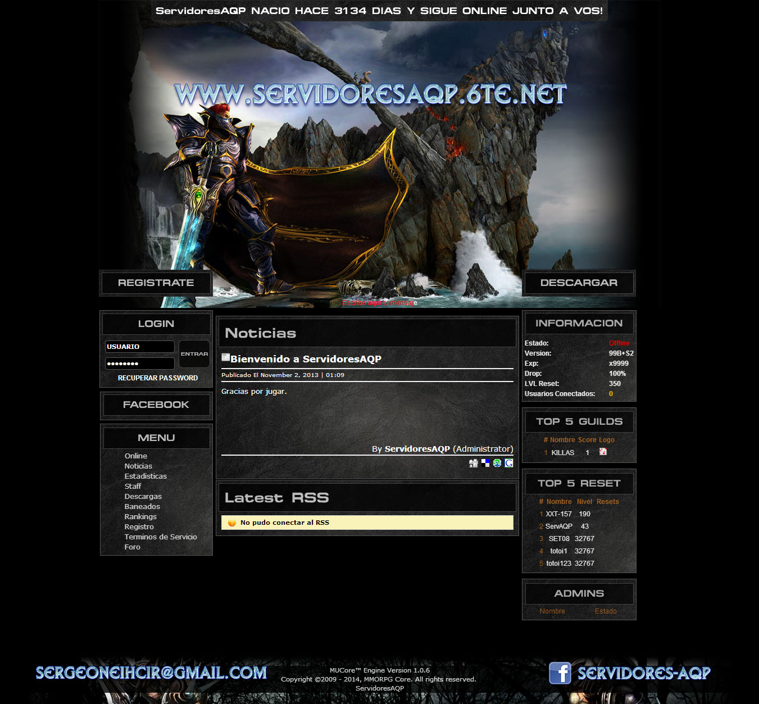Click the No pudo conectar al RSS notice
Viewport: 759px width, 704px height.
click(367, 523)
